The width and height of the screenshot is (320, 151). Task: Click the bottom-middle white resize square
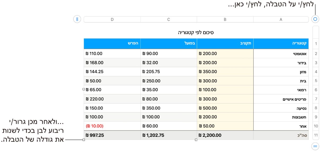point(196,140)
